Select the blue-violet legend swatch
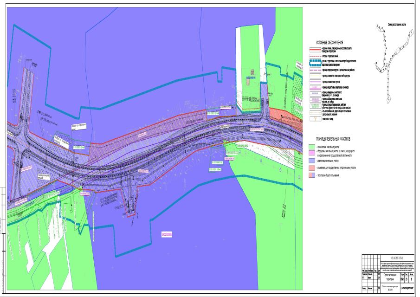This screenshot has width=420, height=297. coord(312,160)
